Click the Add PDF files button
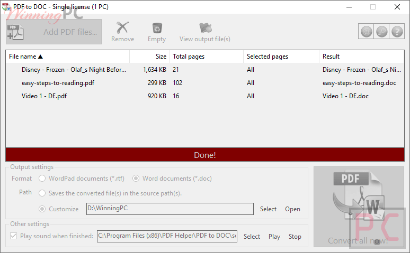 54,32
